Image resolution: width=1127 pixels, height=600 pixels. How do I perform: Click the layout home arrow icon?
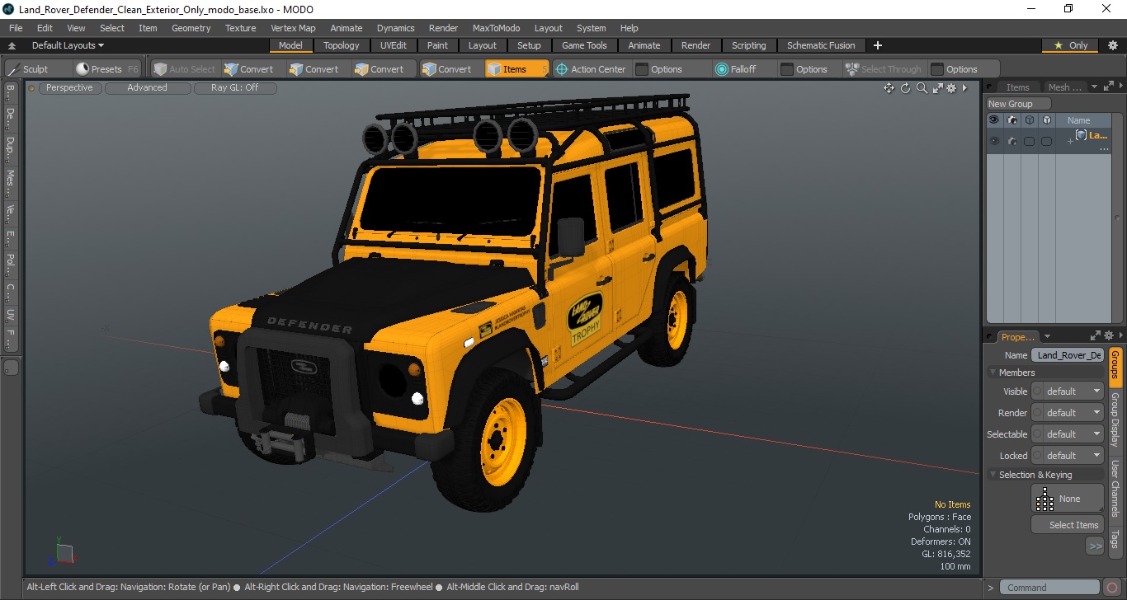pos(12,46)
